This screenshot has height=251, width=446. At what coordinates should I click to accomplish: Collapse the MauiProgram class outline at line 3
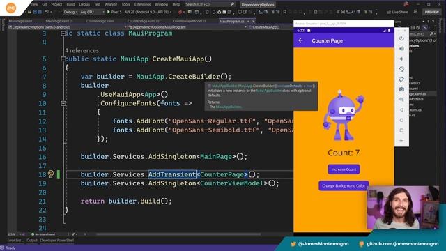tap(63, 33)
